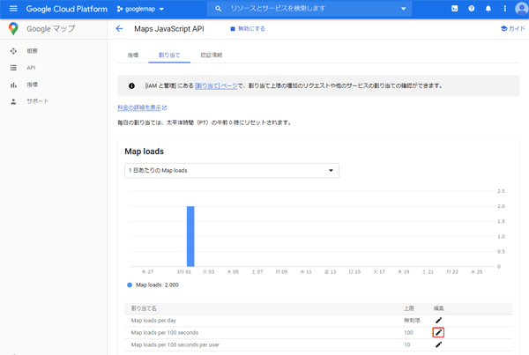Open the pricing details external link

[142, 107]
